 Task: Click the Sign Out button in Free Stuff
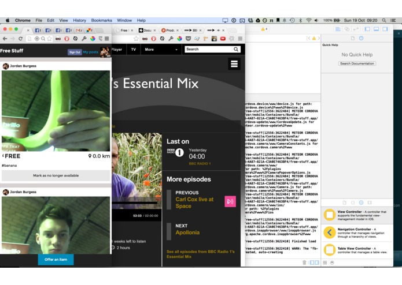coord(75,52)
